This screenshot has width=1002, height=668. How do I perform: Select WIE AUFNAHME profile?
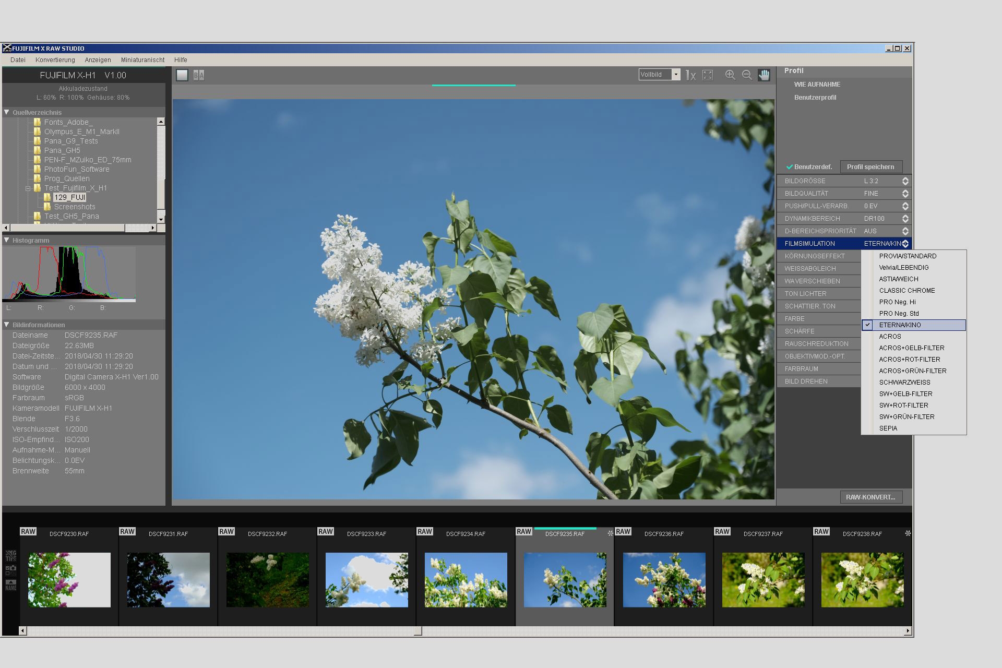pyautogui.click(x=817, y=85)
